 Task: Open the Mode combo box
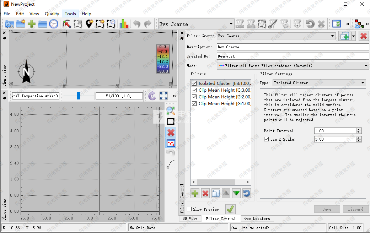click(x=293, y=66)
